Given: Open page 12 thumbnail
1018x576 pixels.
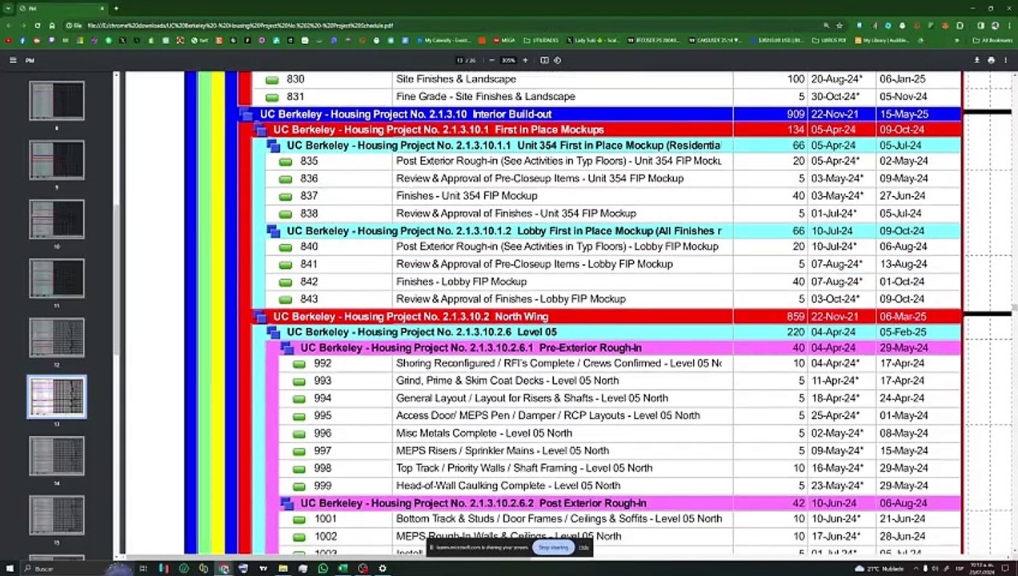Looking at the screenshot, I should (x=57, y=338).
